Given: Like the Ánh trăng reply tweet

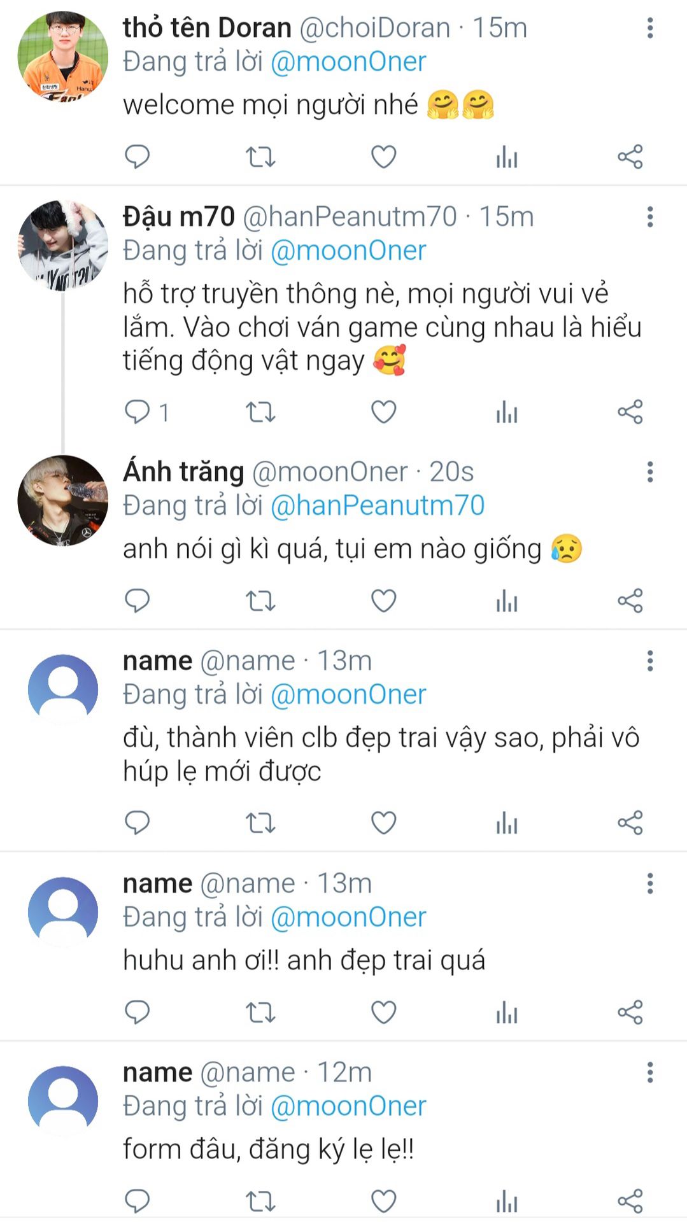Looking at the screenshot, I should 383,600.
